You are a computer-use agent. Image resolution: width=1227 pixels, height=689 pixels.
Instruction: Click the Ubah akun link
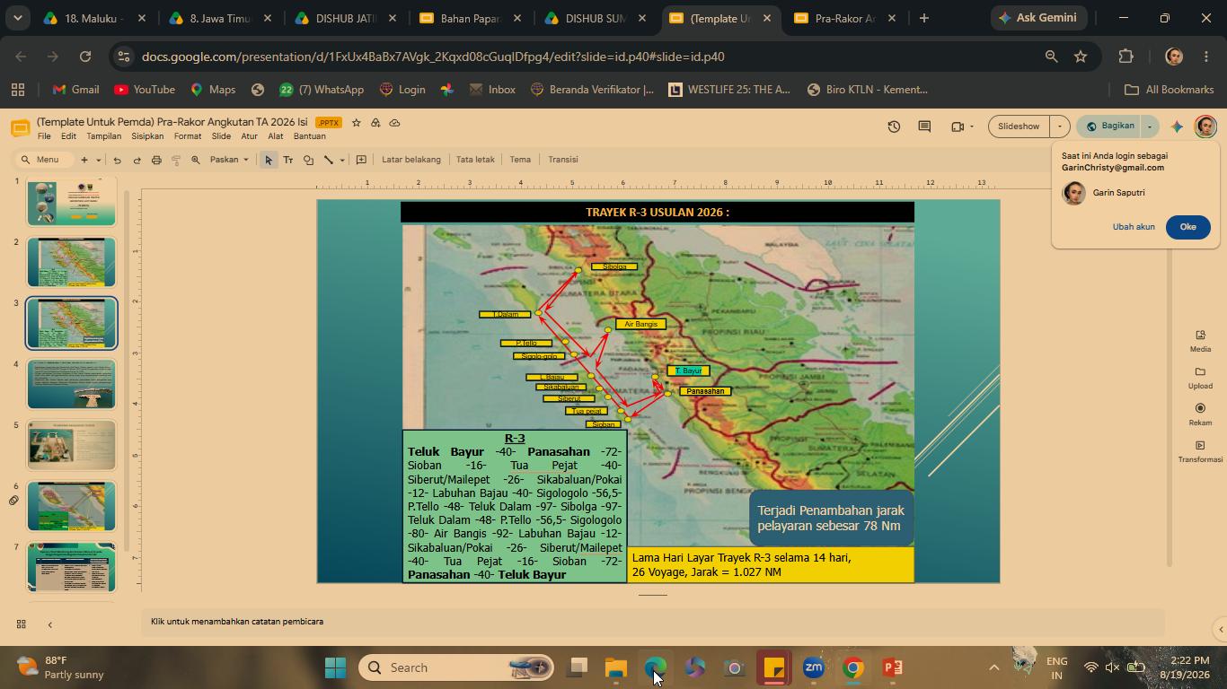tap(1134, 227)
